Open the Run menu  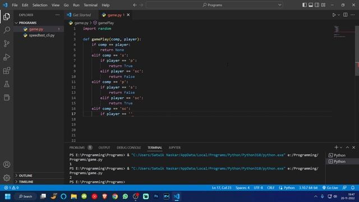(76, 5)
